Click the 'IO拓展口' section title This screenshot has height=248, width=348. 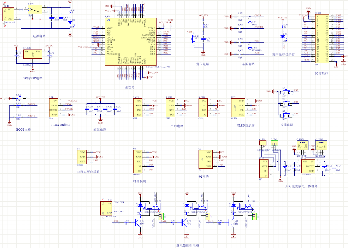pyautogui.click(x=322, y=73)
